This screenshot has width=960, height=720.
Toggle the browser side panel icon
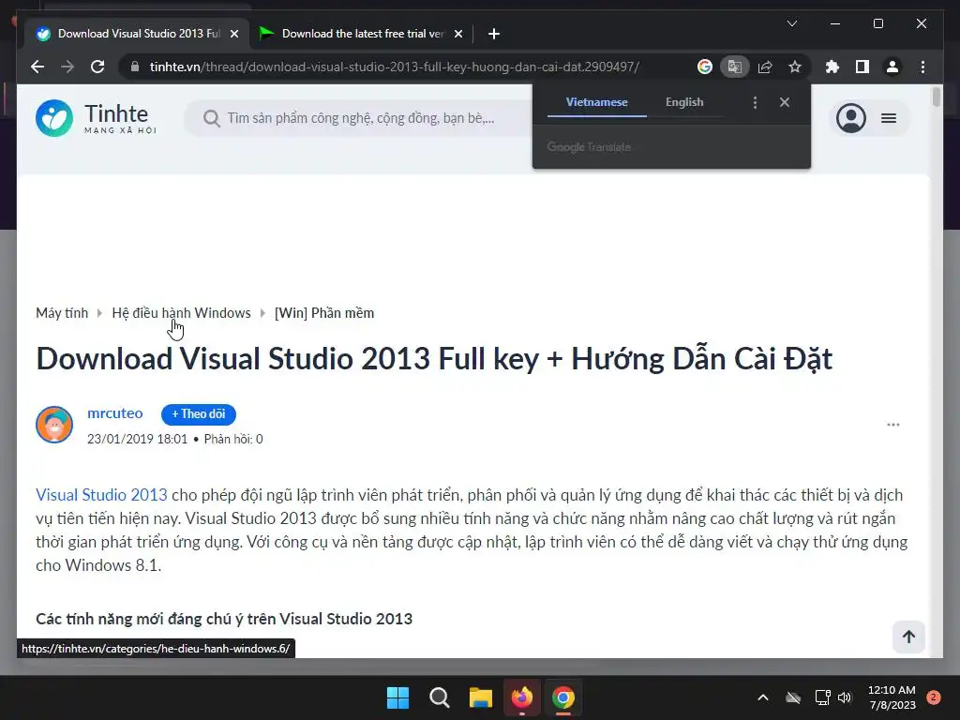coord(862,67)
